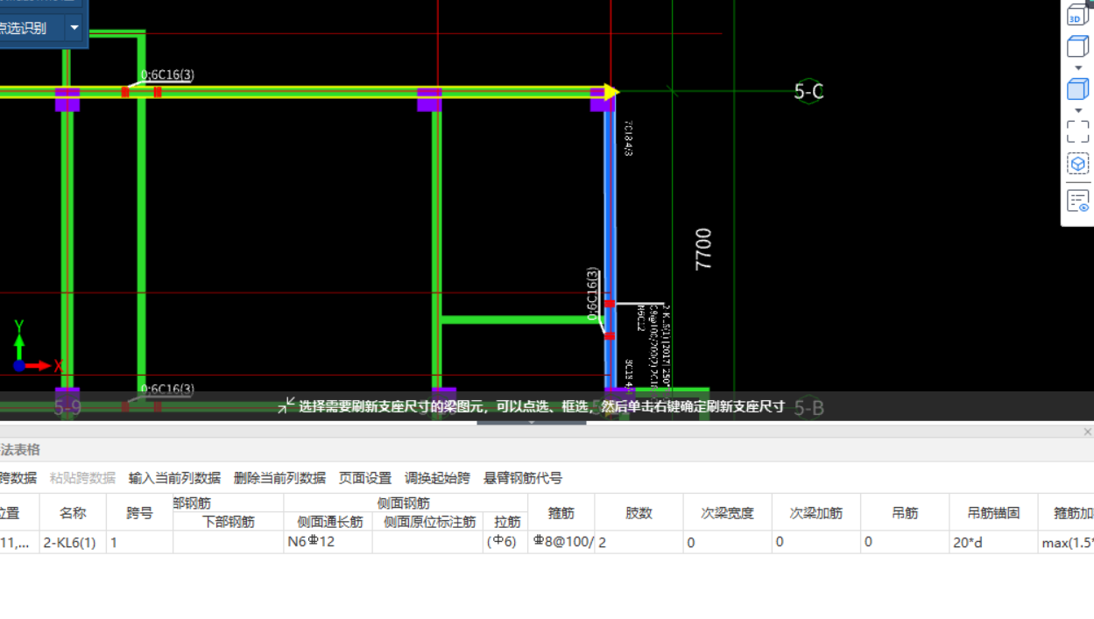Click 删除当前列数据 in table toolbar
Viewport: 1094px width, 619px height.
(x=279, y=478)
